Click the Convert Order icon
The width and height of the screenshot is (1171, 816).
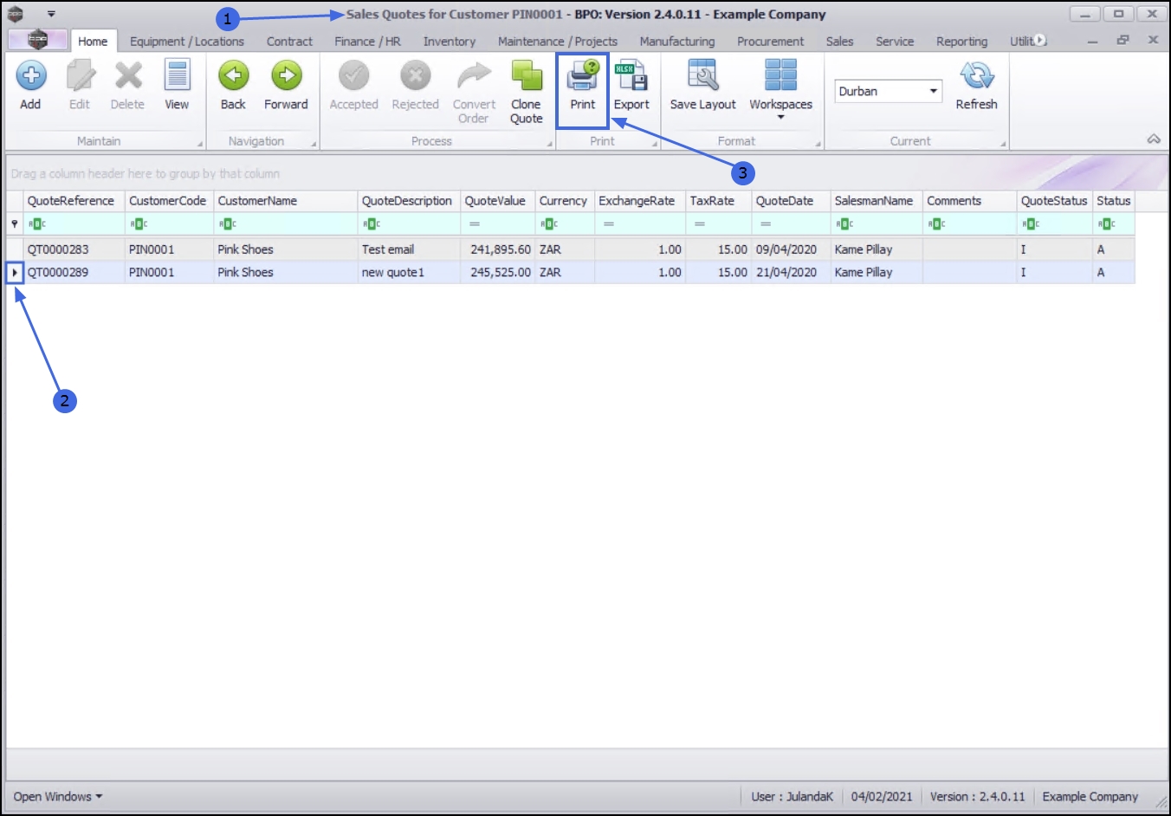tap(474, 92)
